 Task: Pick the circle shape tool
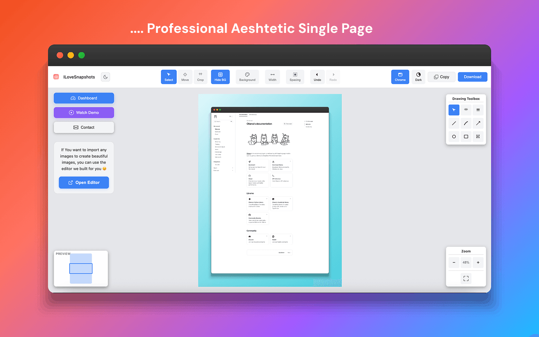click(454, 136)
